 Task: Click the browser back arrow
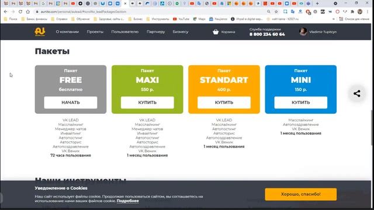(x=5, y=12)
